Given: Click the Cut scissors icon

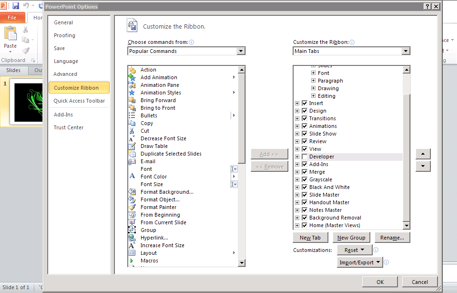Looking at the screenshot, I should [x=132, y=131].
